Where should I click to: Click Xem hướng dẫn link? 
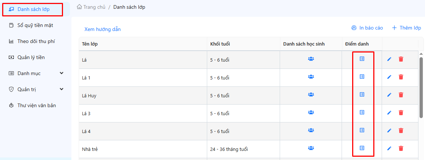102,29
